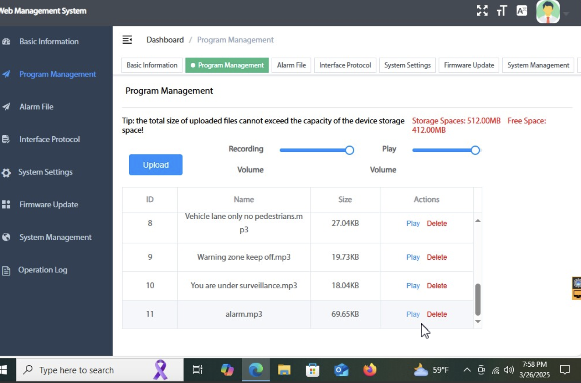
Task: Open File Explorer from taskbar
Action: coord(284,370)
